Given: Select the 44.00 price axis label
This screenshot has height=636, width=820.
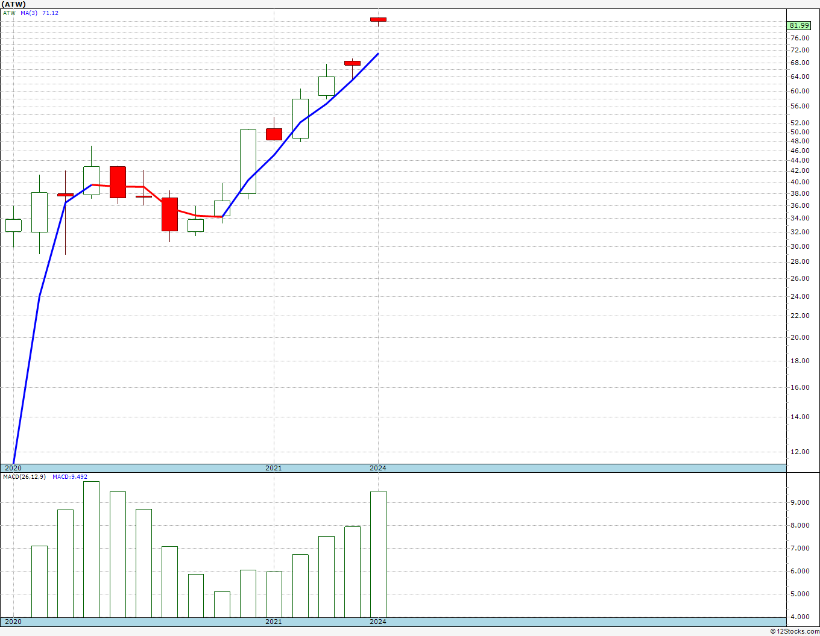Looking at the screenshot, I should pos(800,160).
